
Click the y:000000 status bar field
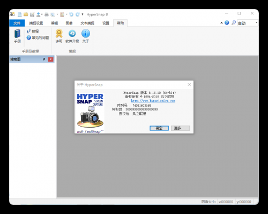pyautogui.click(x=244, y=202)
